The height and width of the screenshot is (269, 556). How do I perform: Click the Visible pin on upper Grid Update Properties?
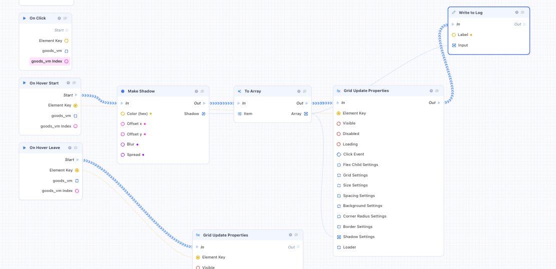339,123
